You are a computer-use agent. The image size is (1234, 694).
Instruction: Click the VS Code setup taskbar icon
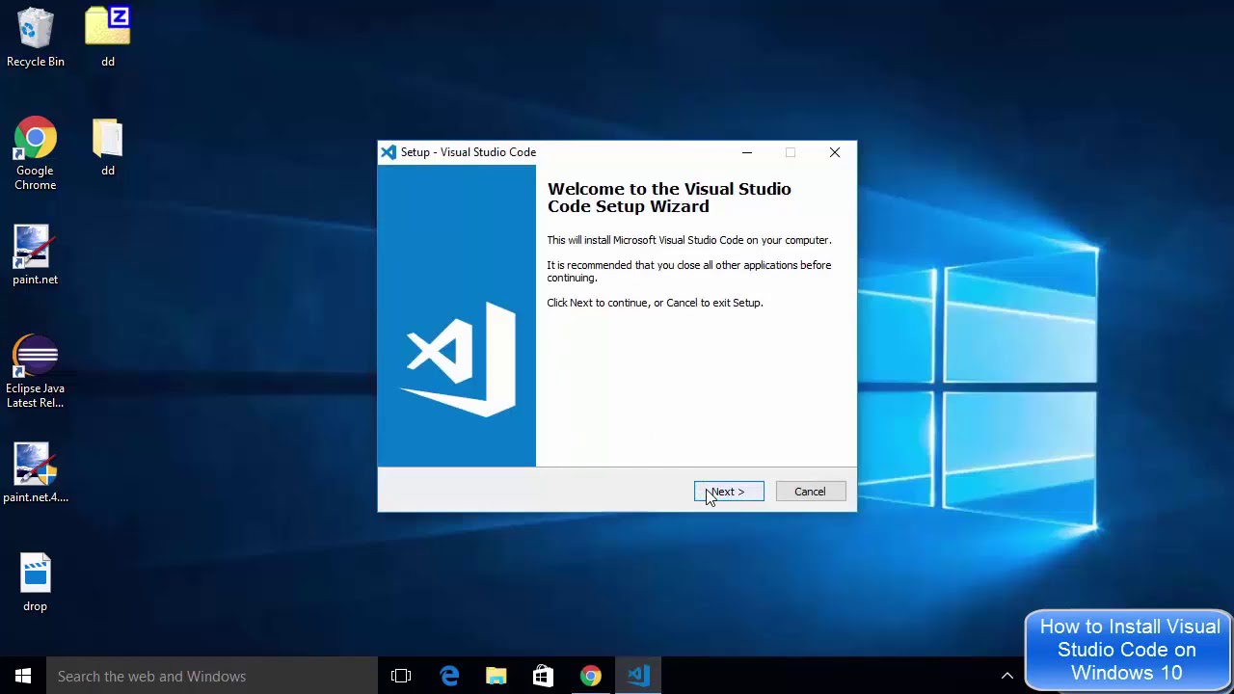(638, 676)
